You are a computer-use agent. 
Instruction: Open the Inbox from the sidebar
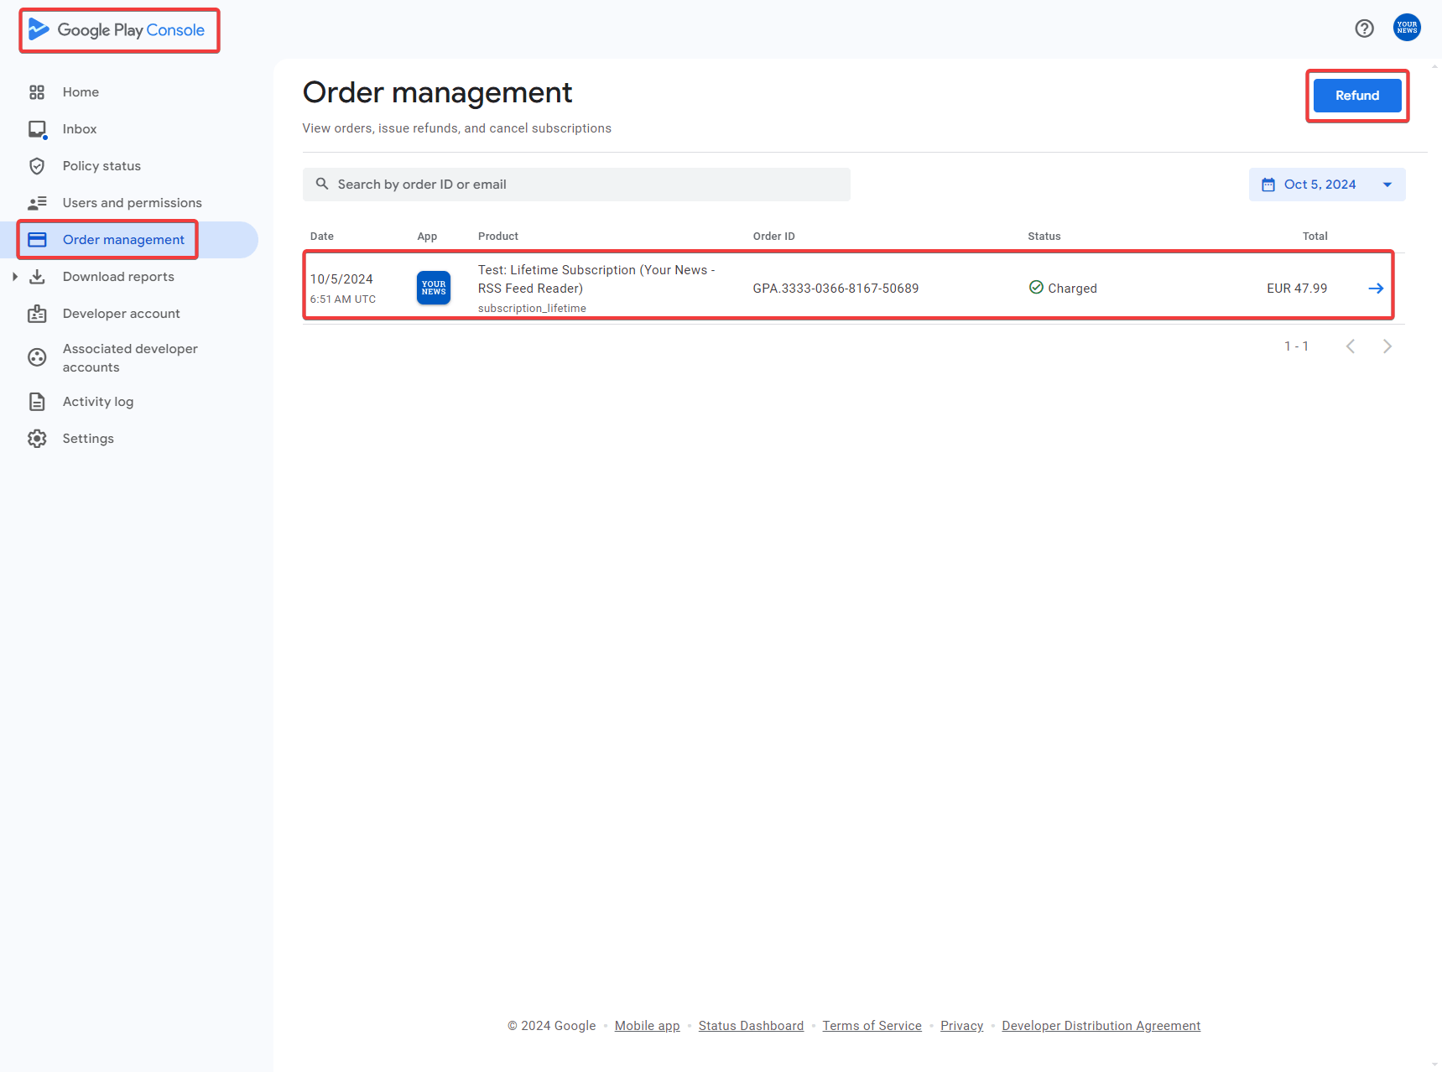pos(80,128)
